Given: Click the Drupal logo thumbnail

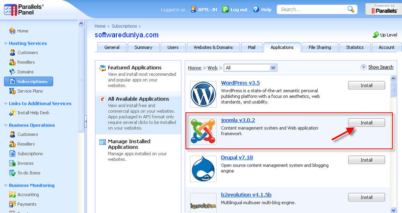Looking at the screenshot, I should 203,169.
